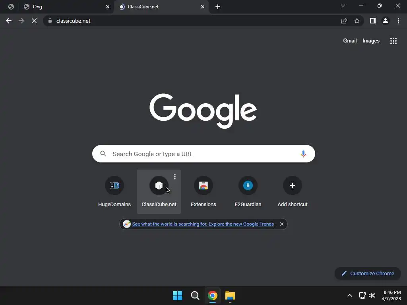Image resolution: width=407 pixels, height=305 pixels.
Task: Select the ClassiCube.net tab
Action: click(x=161, y=7)
